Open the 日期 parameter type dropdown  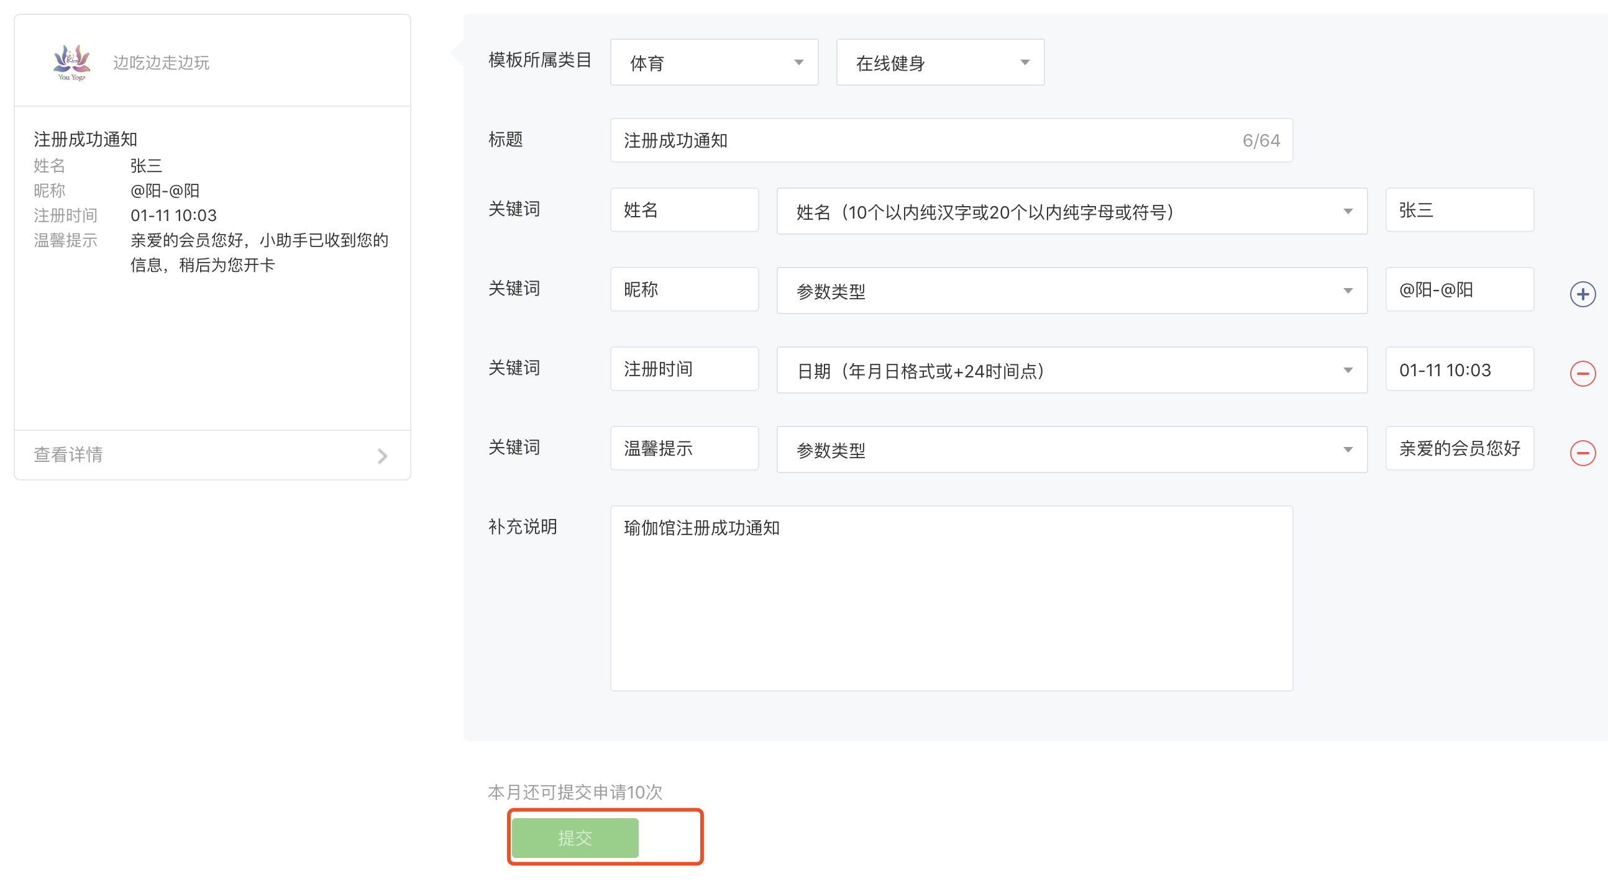pyautogui.click(x=1071, y=371)
